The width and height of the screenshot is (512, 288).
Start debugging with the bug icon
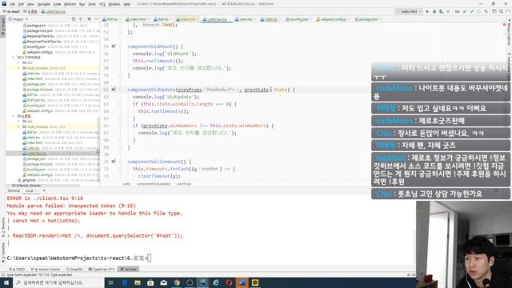[434, 11]
